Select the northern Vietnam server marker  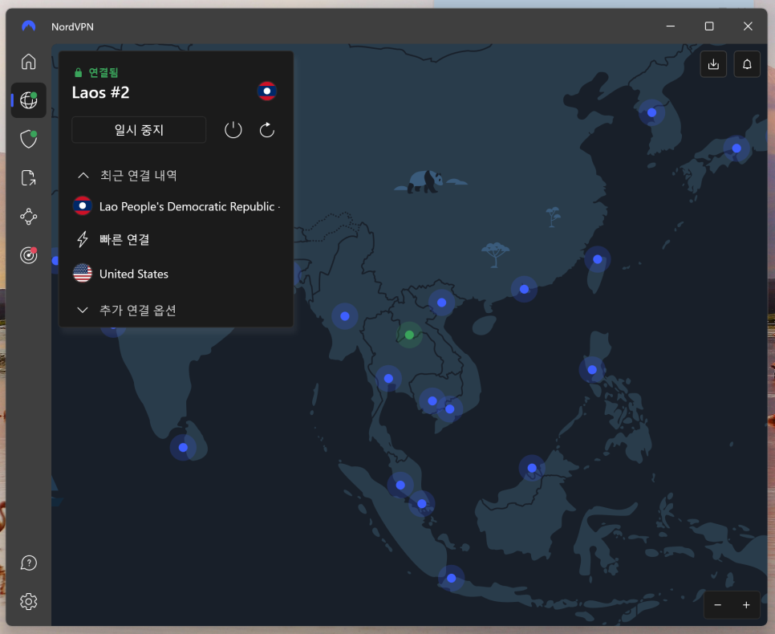coord(442,303)
